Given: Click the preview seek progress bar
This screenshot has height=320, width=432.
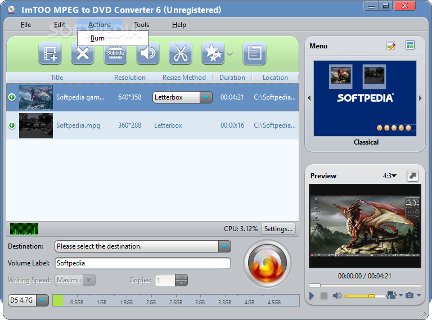Looking at the screenshot, I should click(x=365, y=285).
